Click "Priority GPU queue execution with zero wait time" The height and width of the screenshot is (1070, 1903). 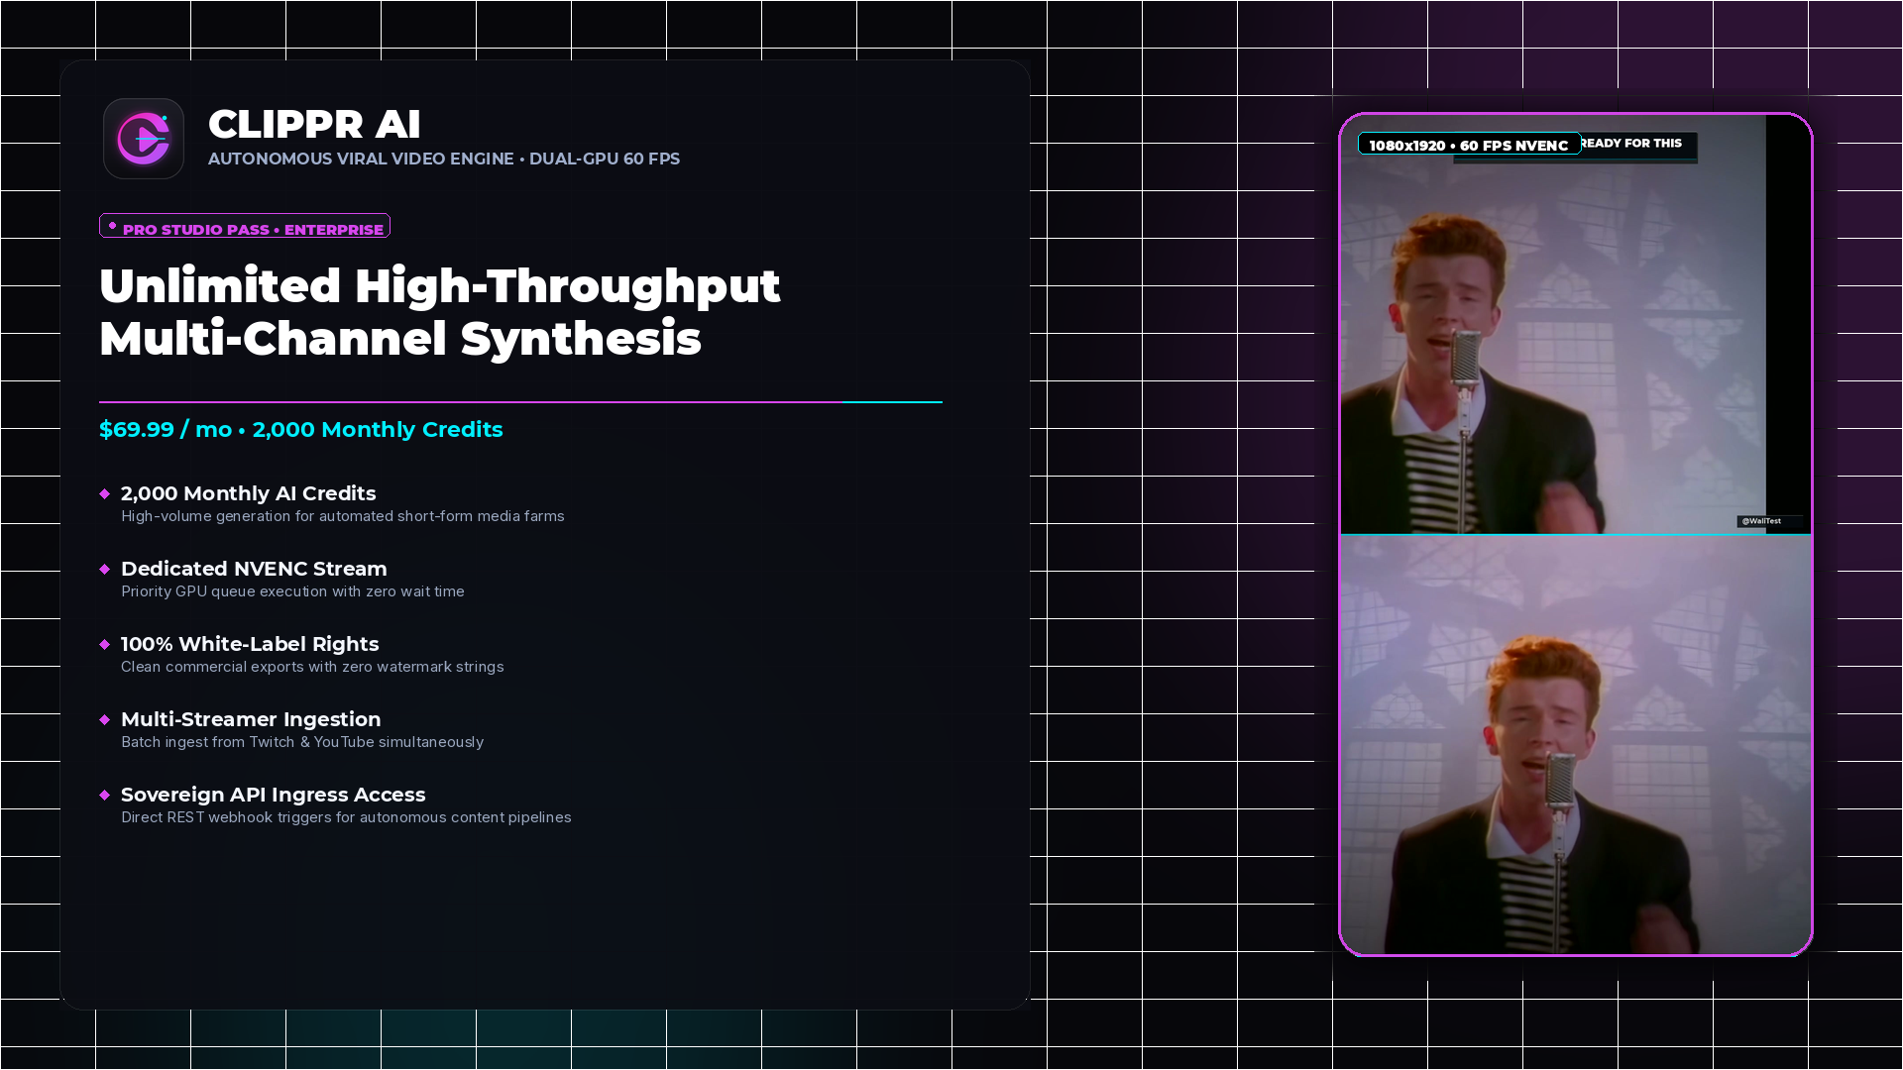[x=292, y=591]
